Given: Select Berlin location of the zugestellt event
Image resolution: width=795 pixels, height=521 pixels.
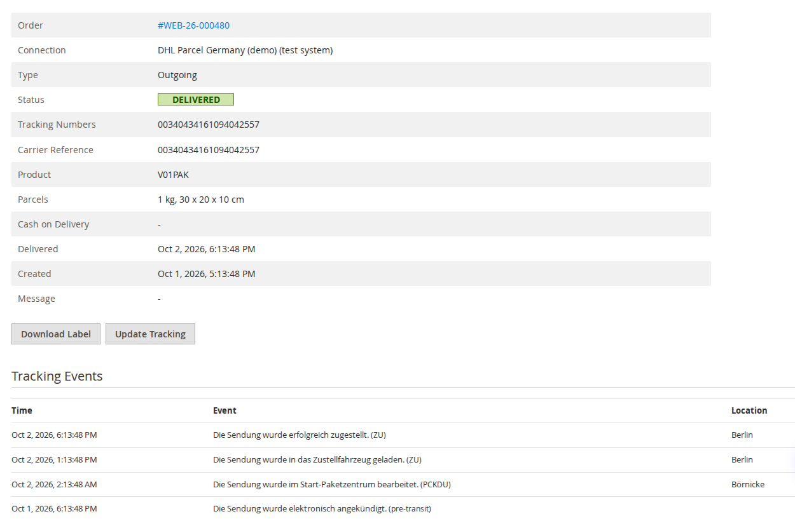Looking at the screenshot, I should pos(742,435).
